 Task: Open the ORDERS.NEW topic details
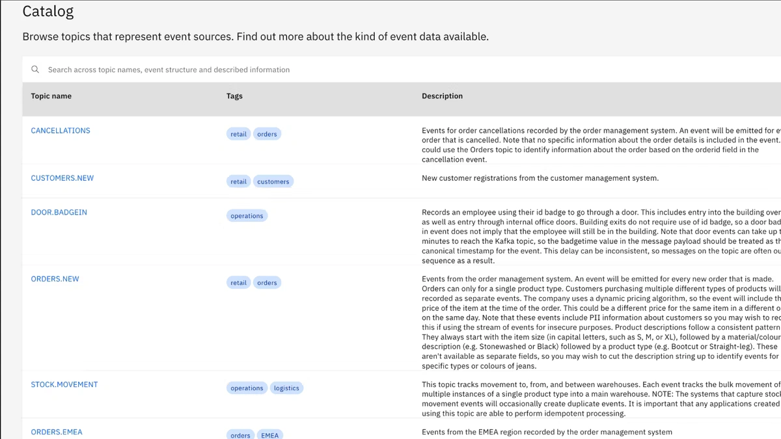[x=55, y=279]
